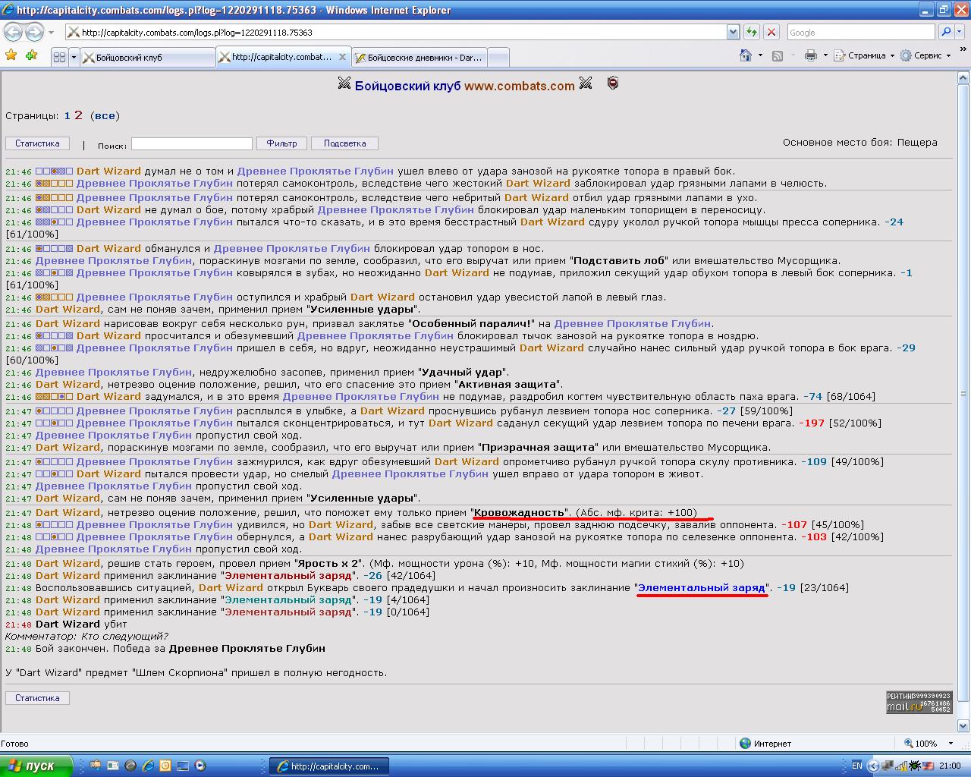The height and width of the screenshot is (777, 971).
Task: Launch Internet Explorer from Quick Launch
Action: pos(148,766)
